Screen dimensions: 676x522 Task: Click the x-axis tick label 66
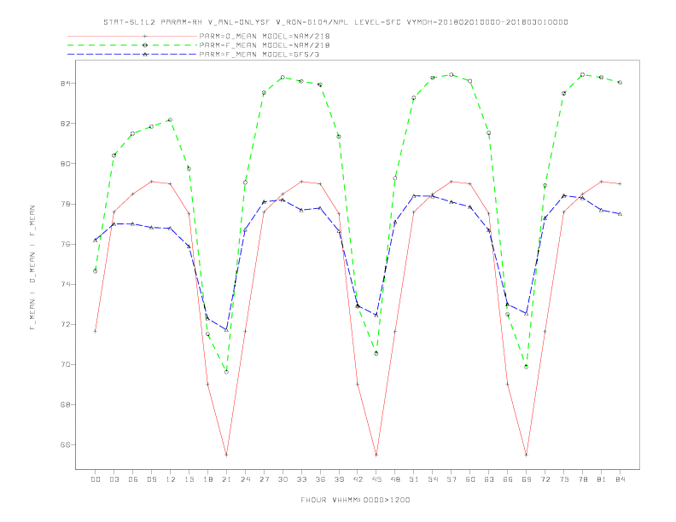[508, 479]
